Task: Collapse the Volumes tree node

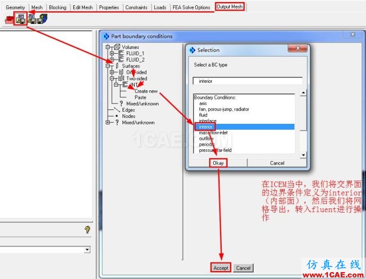Action: tap(108, 47)
